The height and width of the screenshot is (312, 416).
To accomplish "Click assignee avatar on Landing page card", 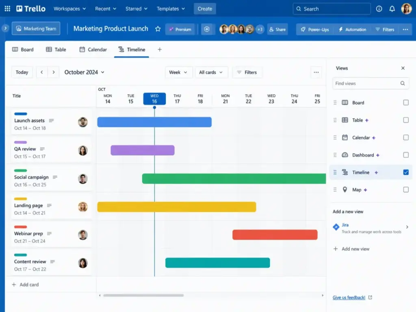I will [83, 207].
